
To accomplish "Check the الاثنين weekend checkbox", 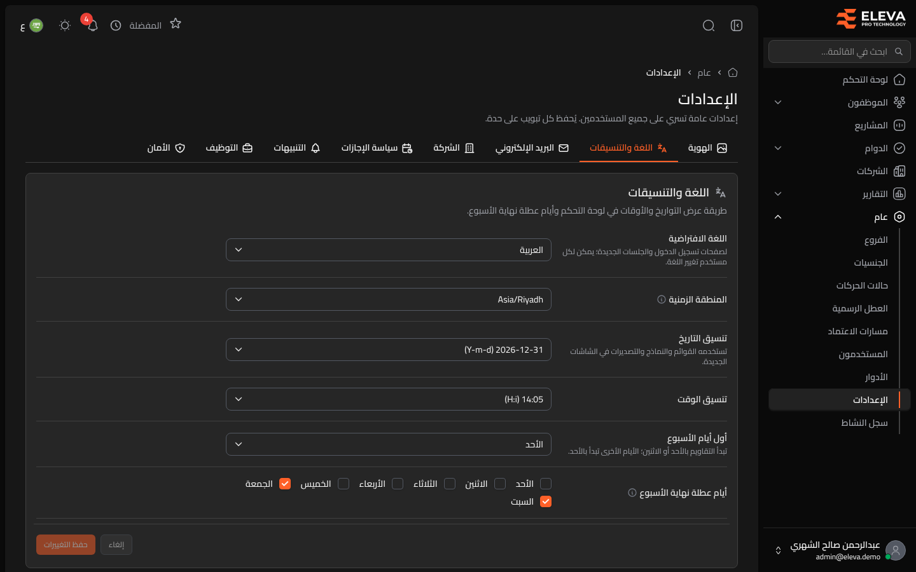I will click(x=500, y=484).
